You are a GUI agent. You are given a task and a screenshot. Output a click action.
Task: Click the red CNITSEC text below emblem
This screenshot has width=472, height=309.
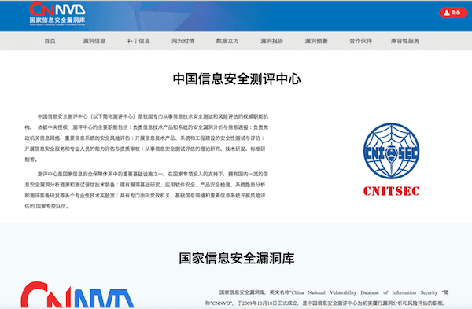391,191
